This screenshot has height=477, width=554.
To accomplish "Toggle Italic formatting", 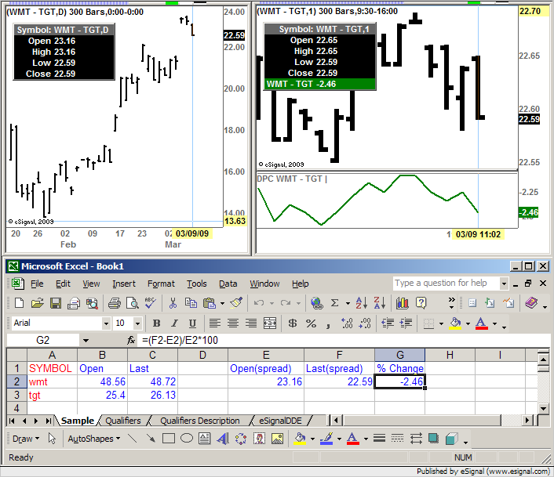I will pyautogui.click(x=174, y=323).
